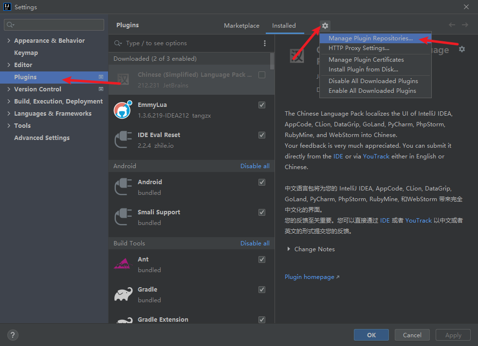Click the Chinese Language Pack list icon
478x346 pixels.
coord(123,80)
